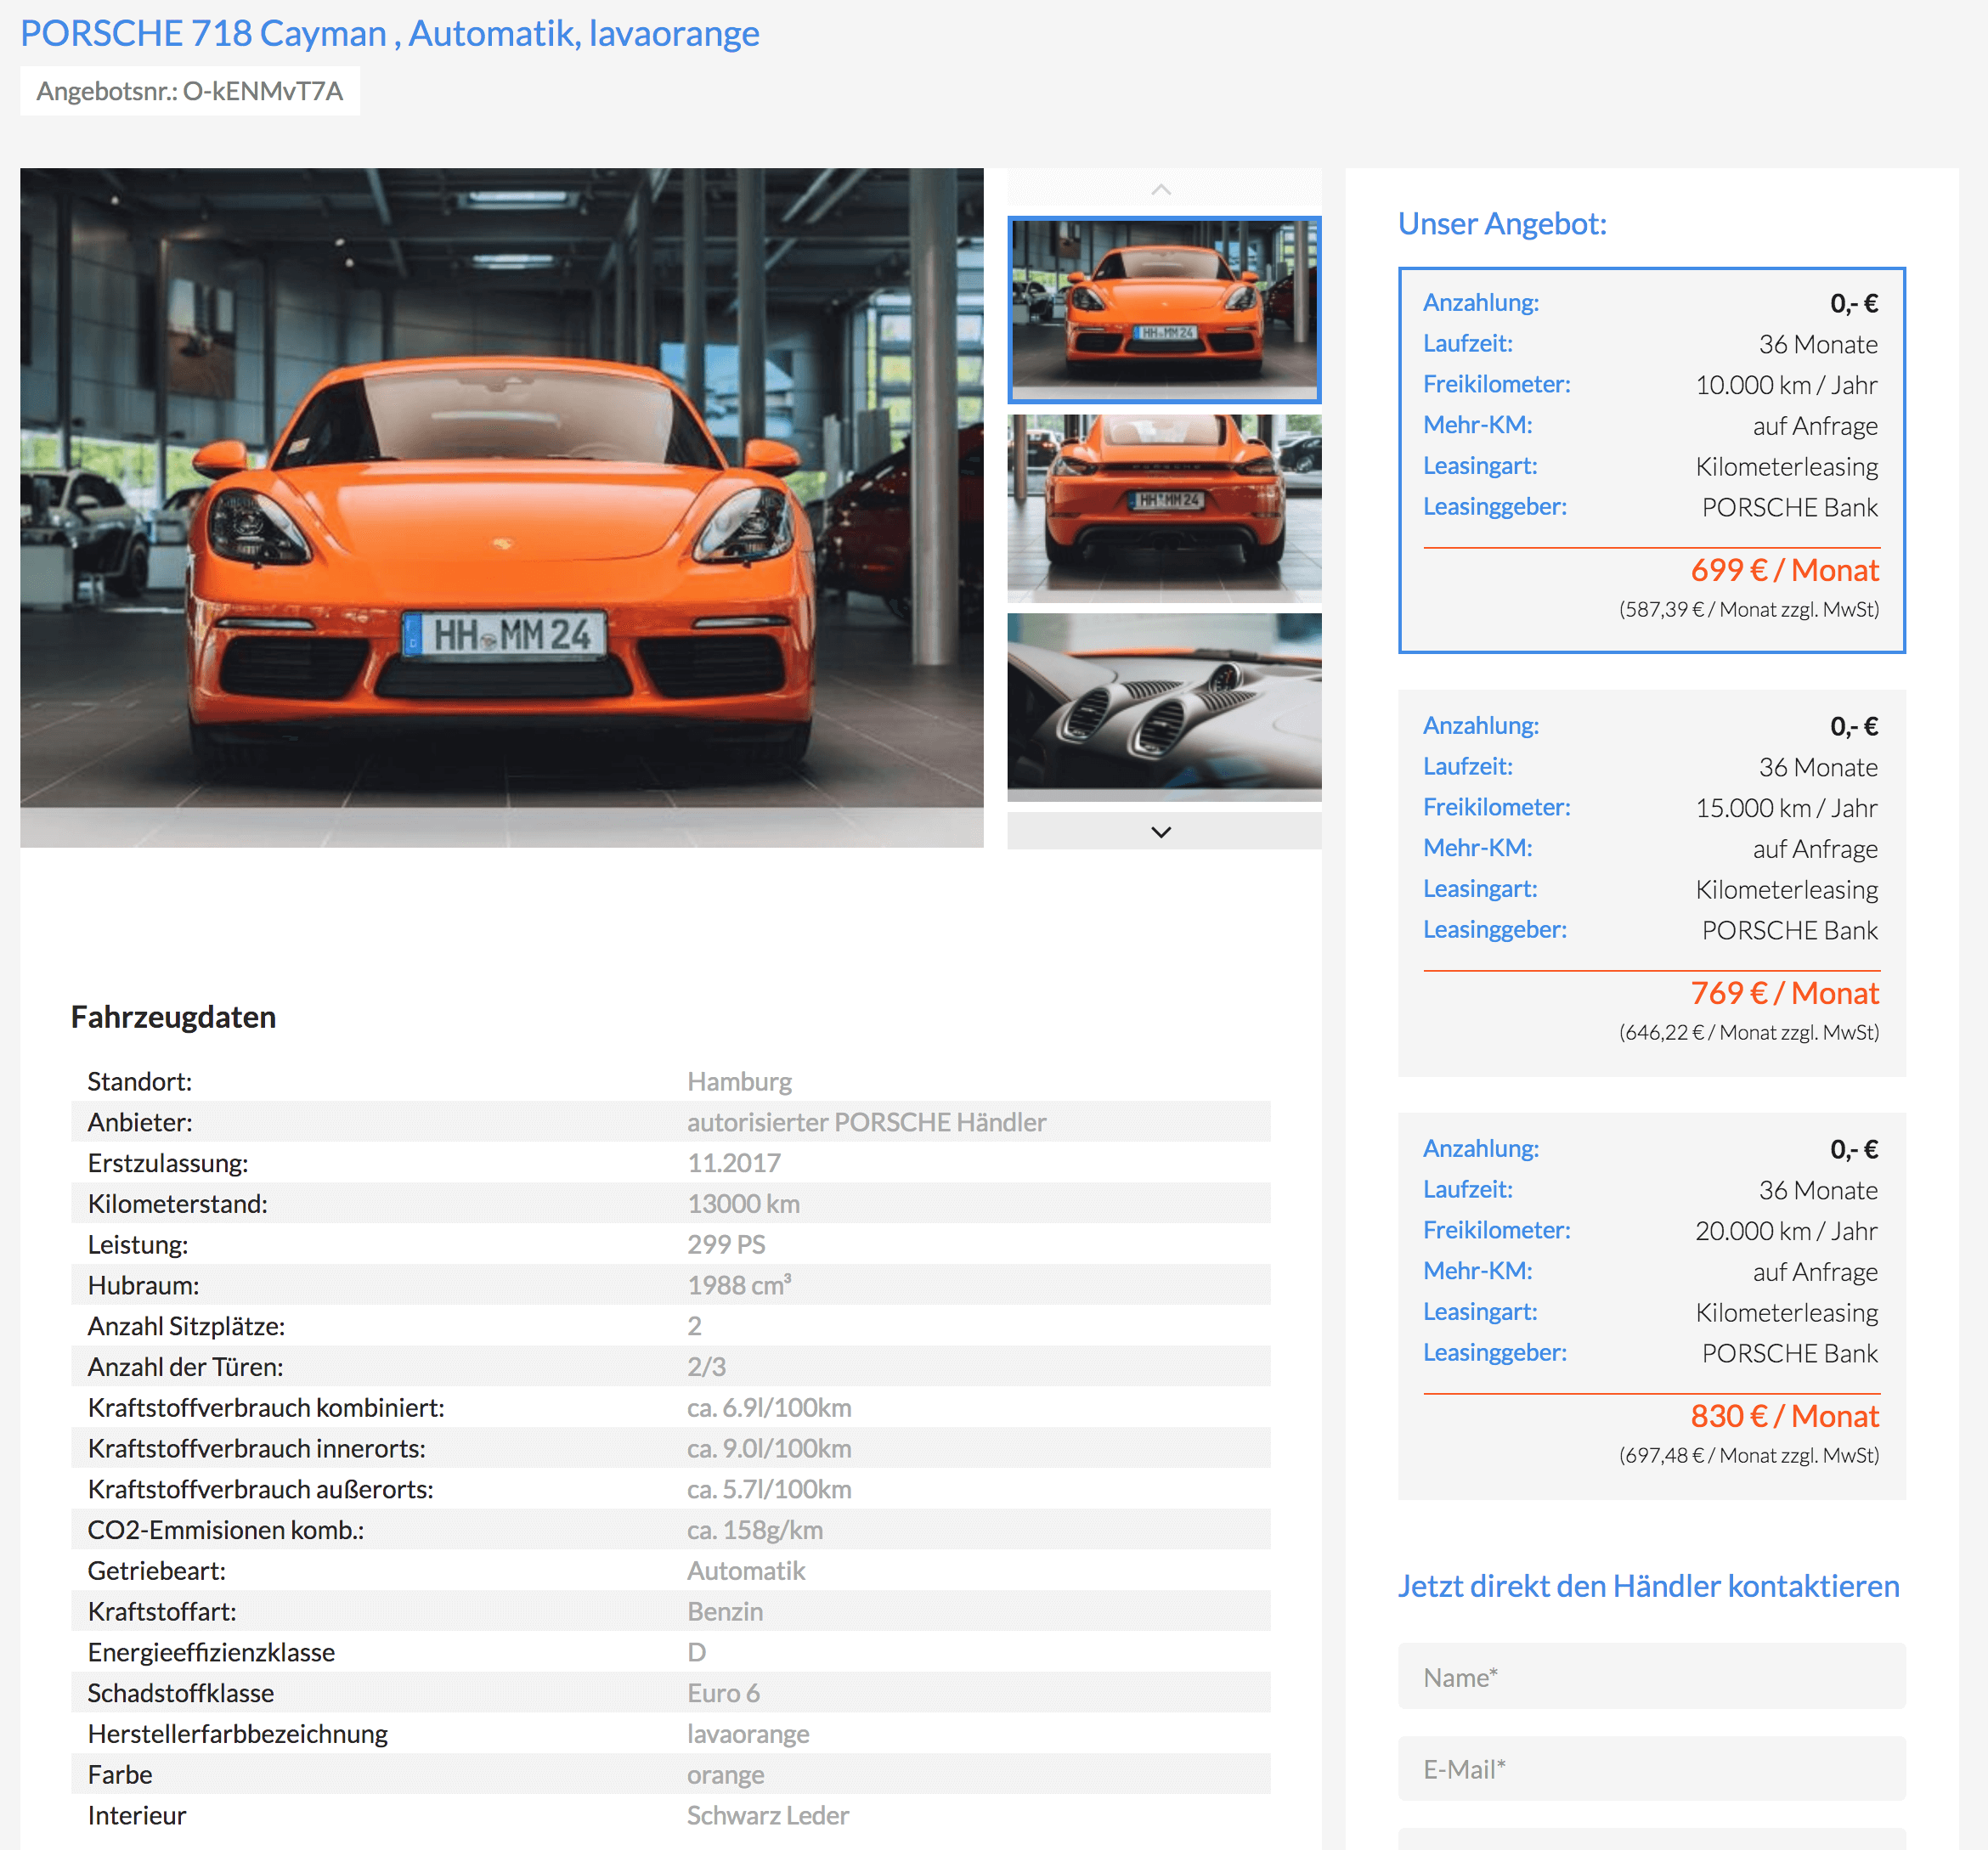Click the 'Euro 6' Schadstoffklasse value

click(x=723, y=1693)
